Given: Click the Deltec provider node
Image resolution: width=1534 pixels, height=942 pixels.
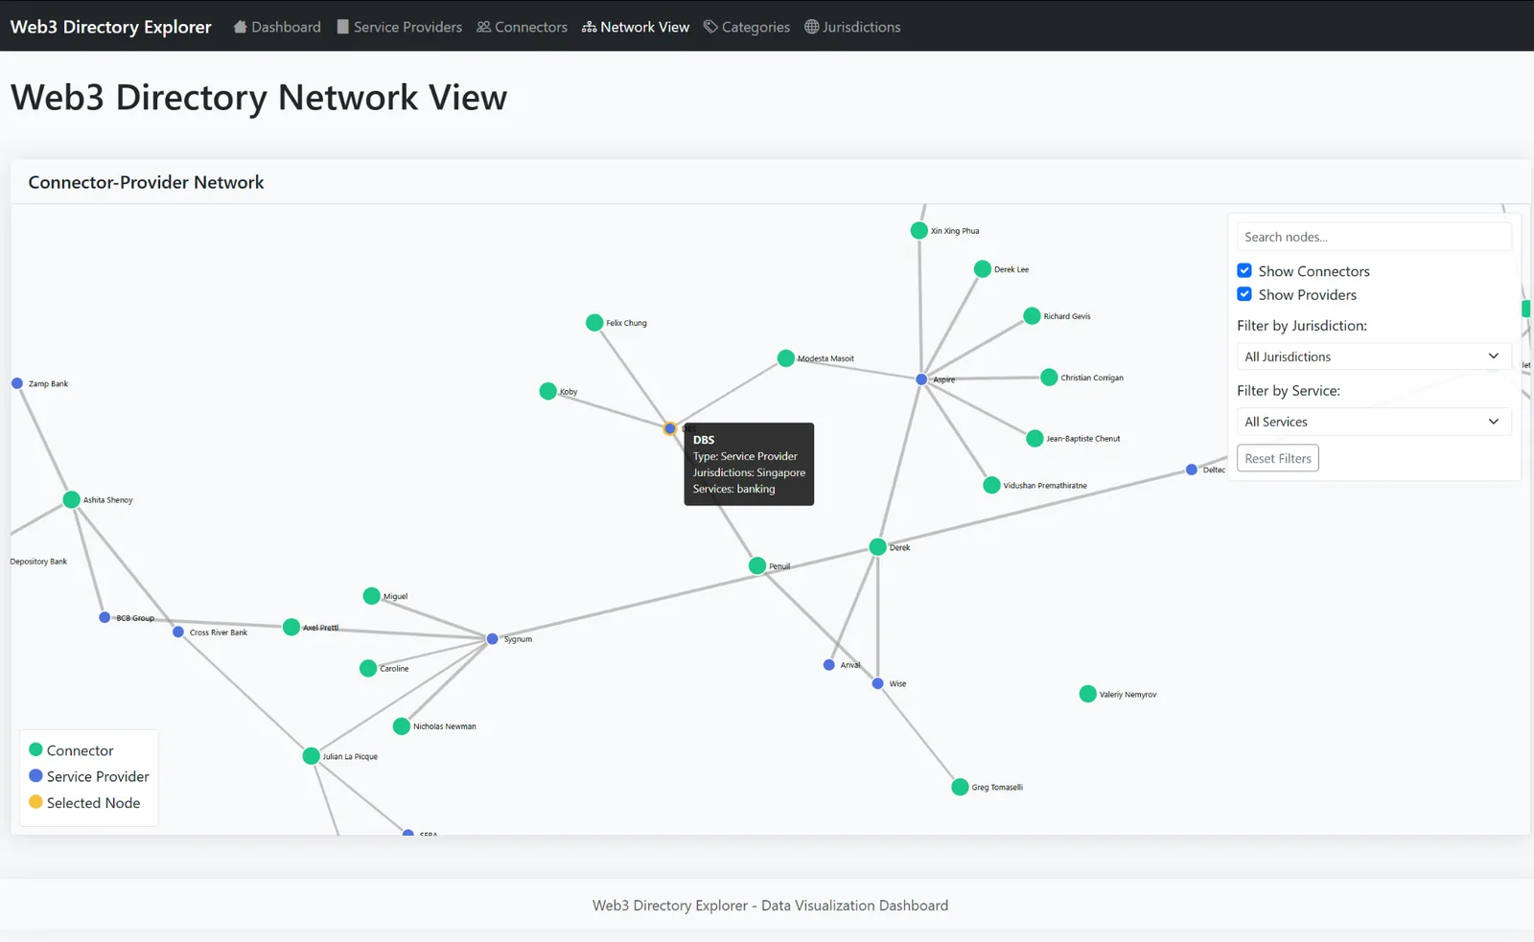Looking at the screenshot, I should pos(1192,470).
